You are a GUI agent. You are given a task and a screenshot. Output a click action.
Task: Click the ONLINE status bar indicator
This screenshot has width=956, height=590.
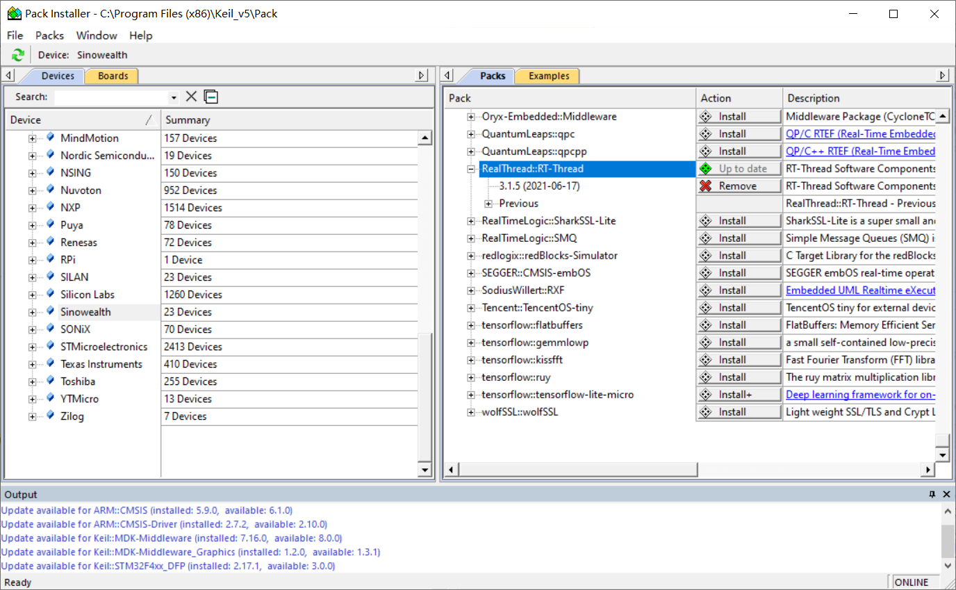pyautogui.click(x=915, y=582)
